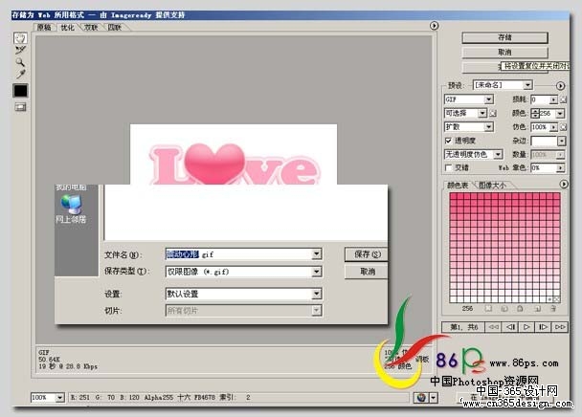
Task: Switch to the 原稿 original tab
Action: tap(44, 28)
